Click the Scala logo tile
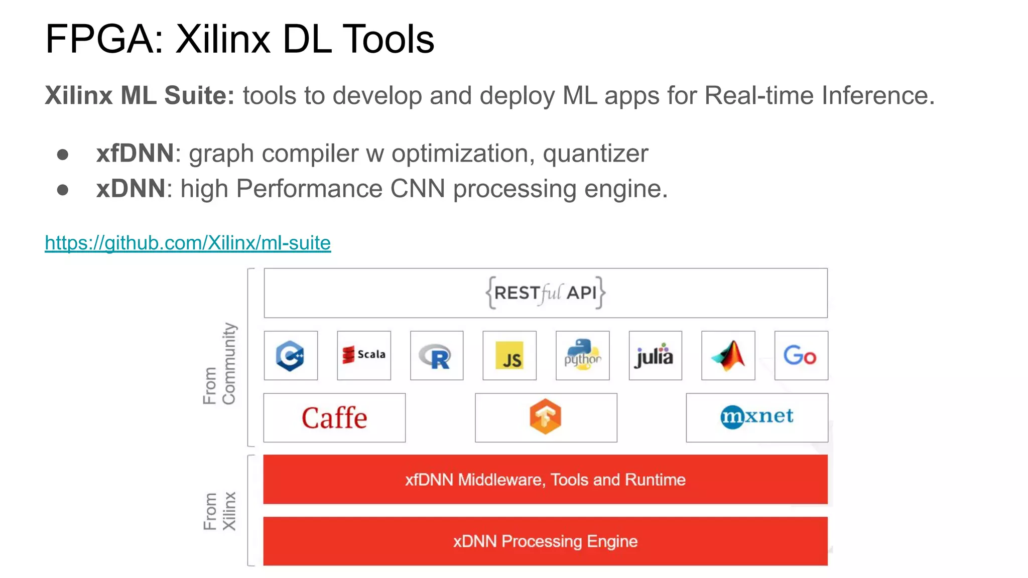Screen dimensions: 1028x578 pyautogui.click(x=364, y=356)
